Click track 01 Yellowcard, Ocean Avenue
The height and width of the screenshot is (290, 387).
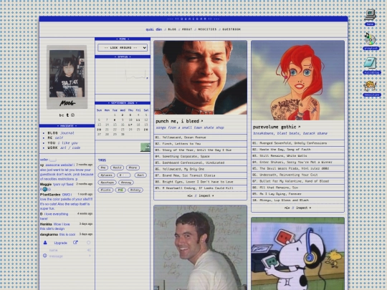(x=200, y=137)
